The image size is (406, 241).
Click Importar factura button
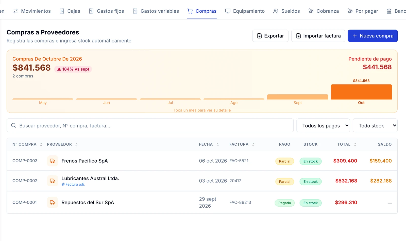[x=318, y=36]
